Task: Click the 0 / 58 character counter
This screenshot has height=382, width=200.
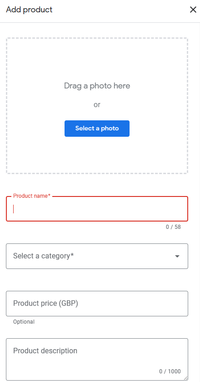Action: pos(173,227)
